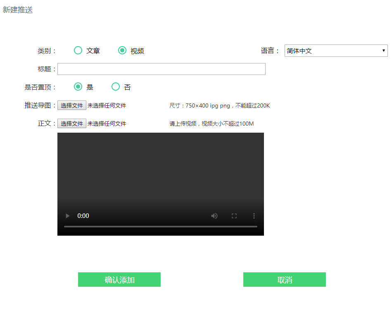Click the 请上传视频 size limit hint text
Screen dimensions: 392x316
coord(211,124)
